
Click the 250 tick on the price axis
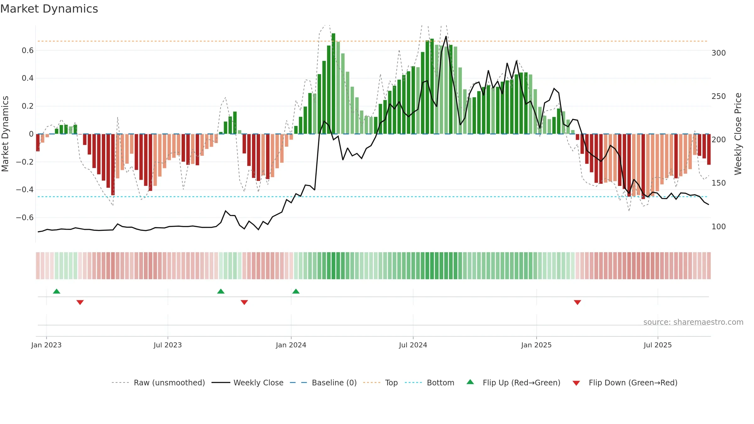point(719,96)
